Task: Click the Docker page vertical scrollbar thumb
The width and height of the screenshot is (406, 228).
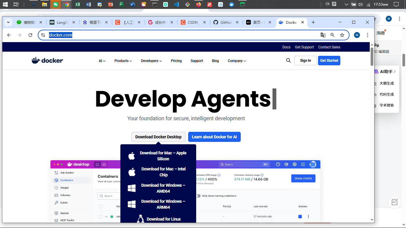Action: pos(372,56)
